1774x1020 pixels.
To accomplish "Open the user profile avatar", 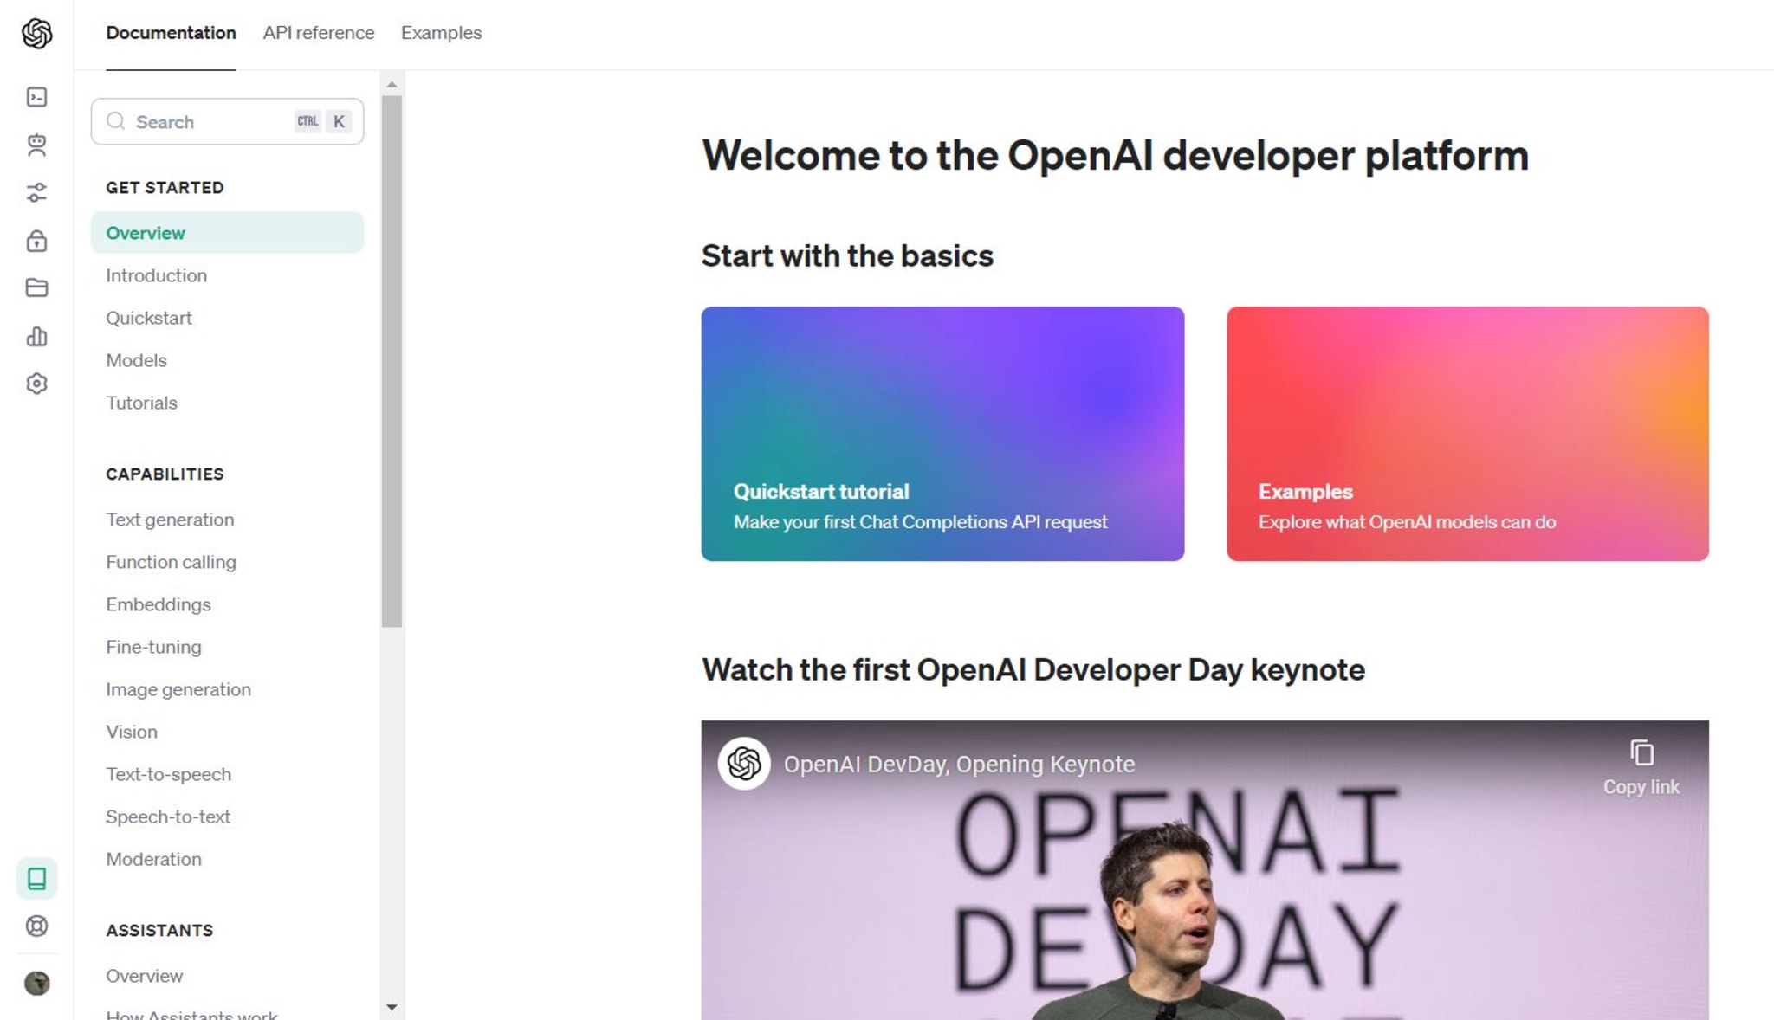I will pyautogui.click(x=36, y=983).
